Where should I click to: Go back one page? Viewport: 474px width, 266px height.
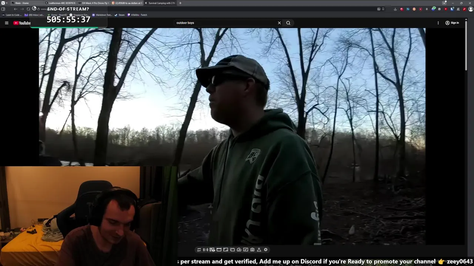coord(16,9)
